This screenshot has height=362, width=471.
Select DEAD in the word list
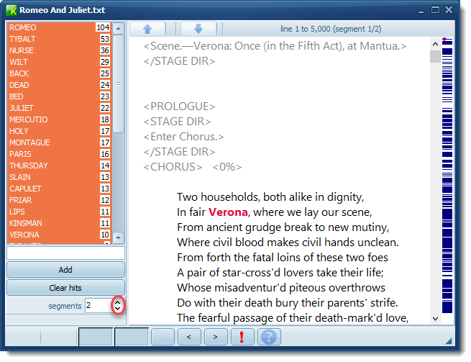point(59,85)
